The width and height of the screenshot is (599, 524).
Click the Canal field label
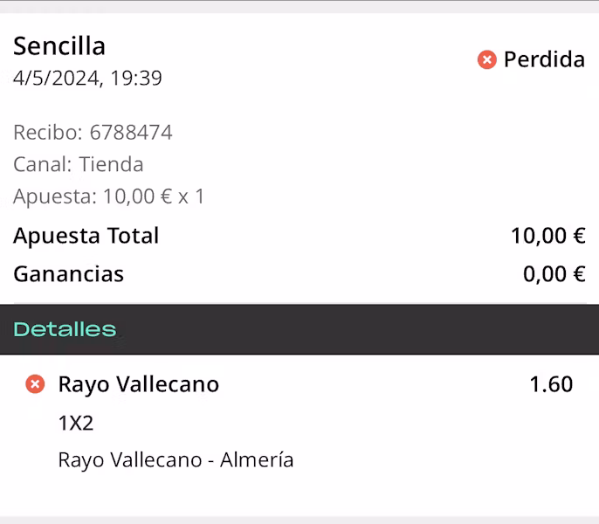[42, 164]
